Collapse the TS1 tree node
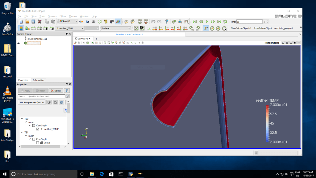316x178 pixels. (x=22, y=132)
